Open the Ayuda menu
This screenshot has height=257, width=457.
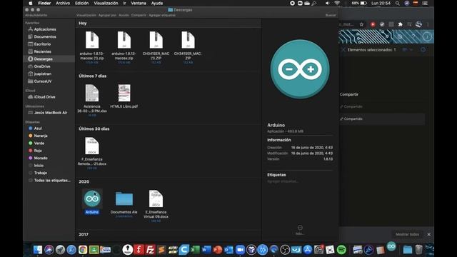tap(157, 3)
